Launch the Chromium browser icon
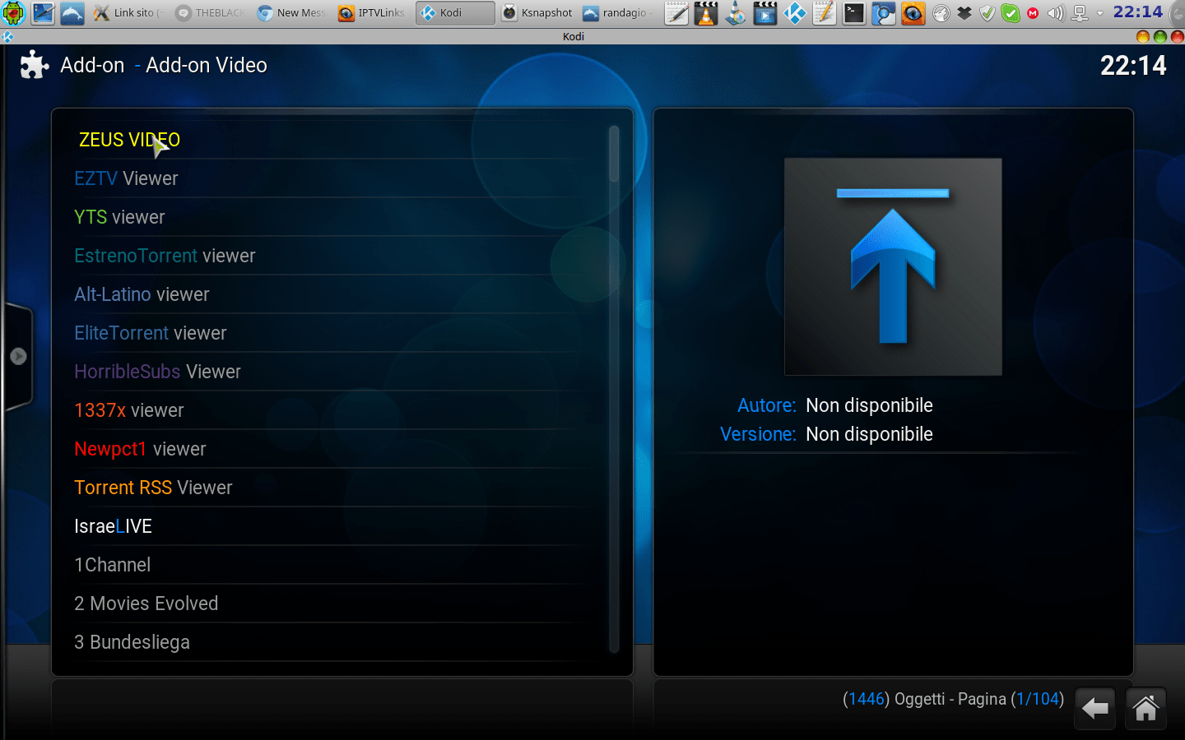1185x740 pixels. click(884, 12)
